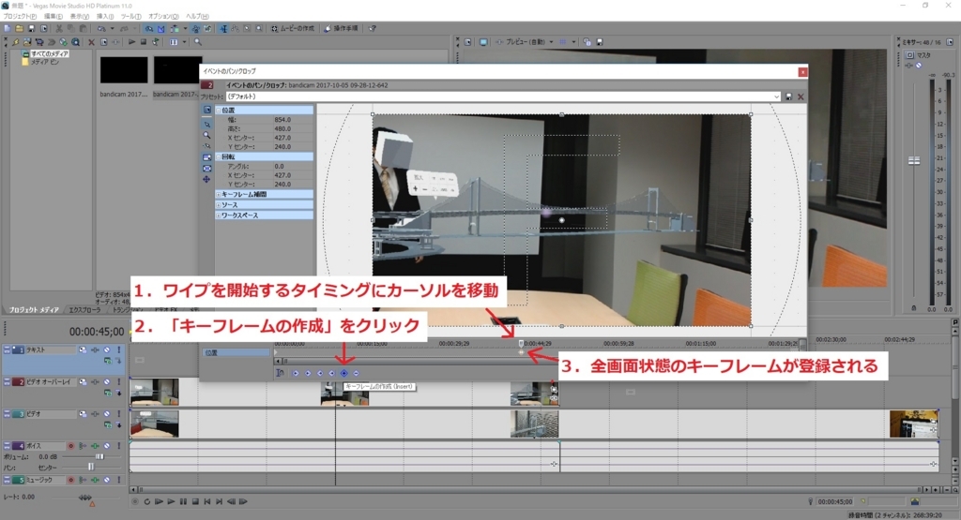961x520 pixels.
Task: Switch to プロジェクト メディア tab
Action: tap(34, 309)
